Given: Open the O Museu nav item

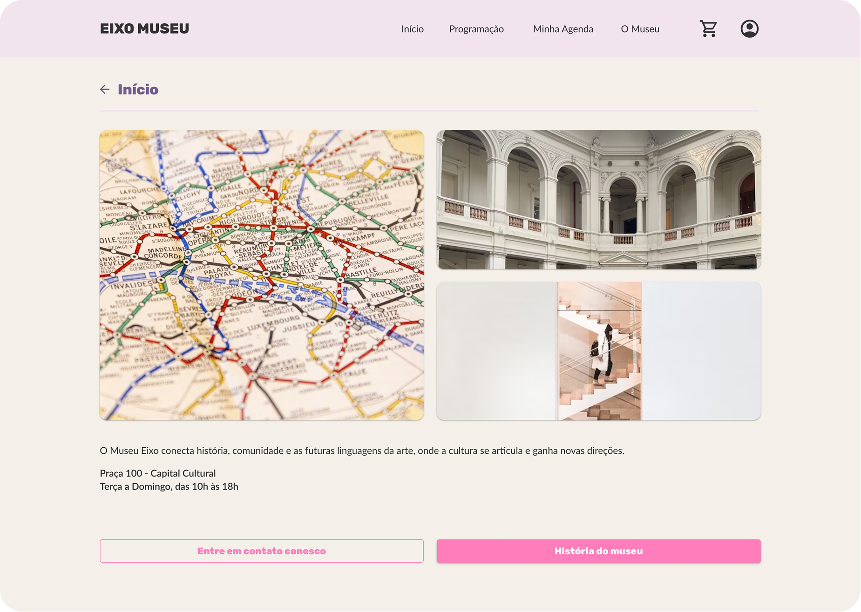Looking at the screenshot, I should (x=640, y=29).
